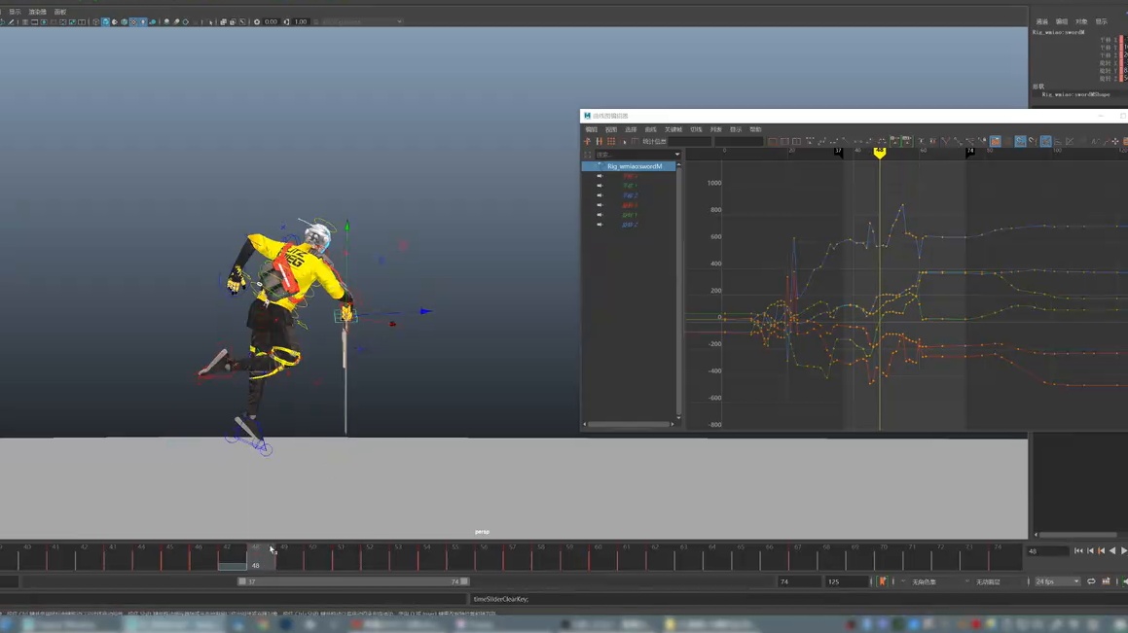Click the 24 fps frame rate dropdown

click(1058, 581)
